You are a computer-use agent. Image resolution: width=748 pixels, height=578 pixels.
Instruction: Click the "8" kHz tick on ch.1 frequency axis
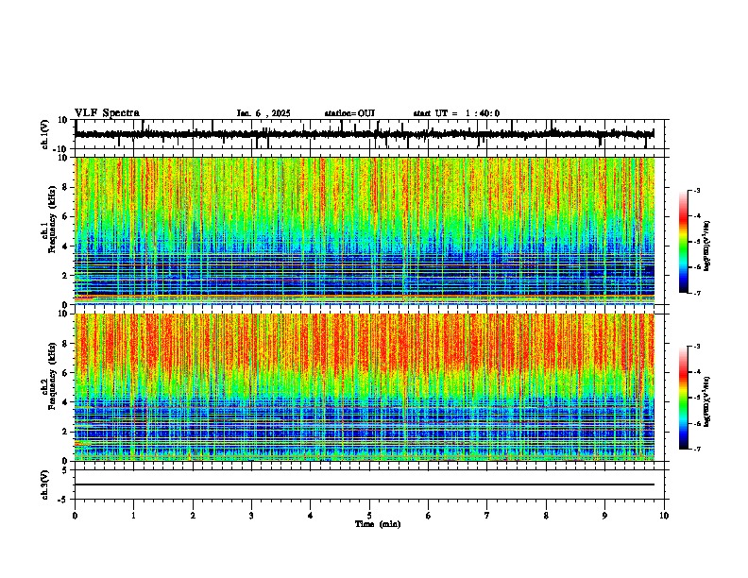(x=66, y=187)
